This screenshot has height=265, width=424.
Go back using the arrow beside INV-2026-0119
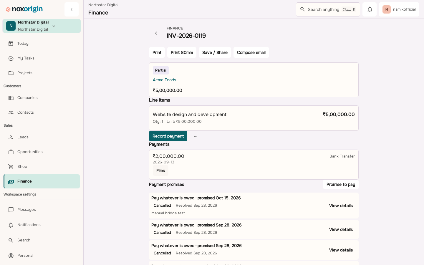click(156, 33)
